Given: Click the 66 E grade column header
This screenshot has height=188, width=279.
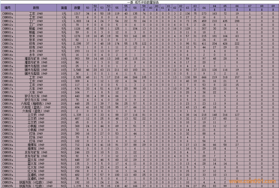Looking at the screenshot, I should (237, 8).
